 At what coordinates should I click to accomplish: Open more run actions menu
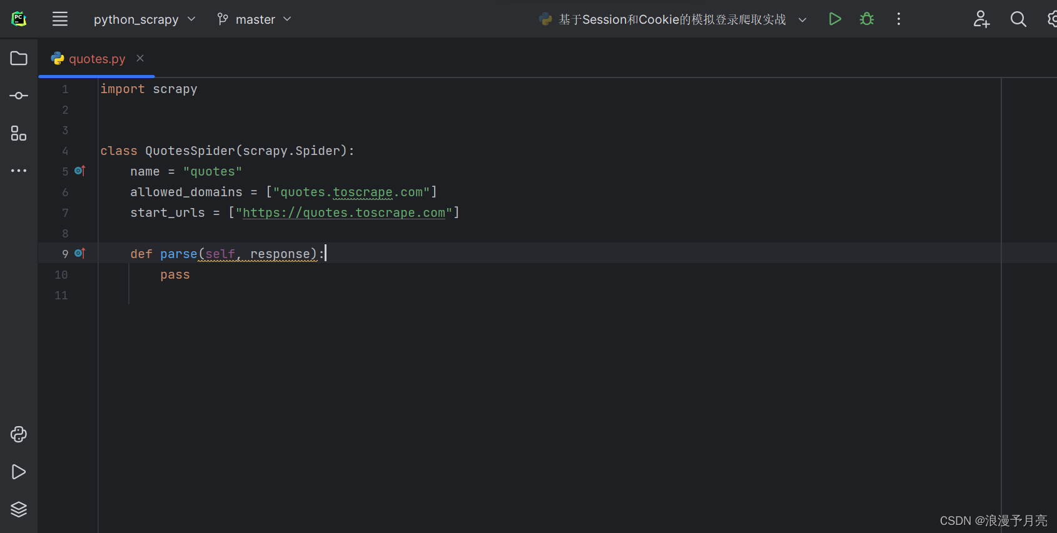(x=899, y=19)
